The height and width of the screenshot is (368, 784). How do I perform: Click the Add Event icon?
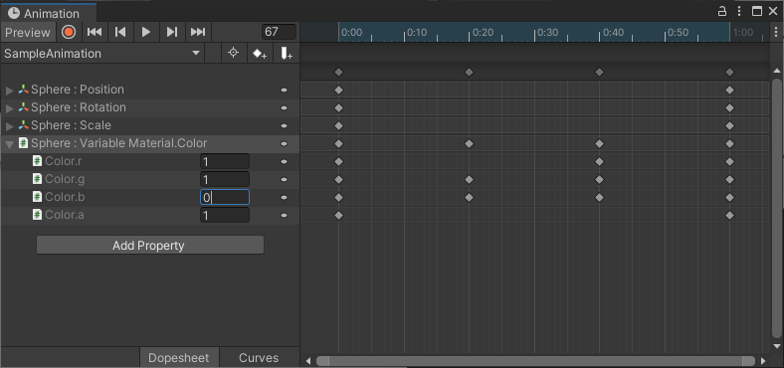pyautogui.click(x=286, y=54)
